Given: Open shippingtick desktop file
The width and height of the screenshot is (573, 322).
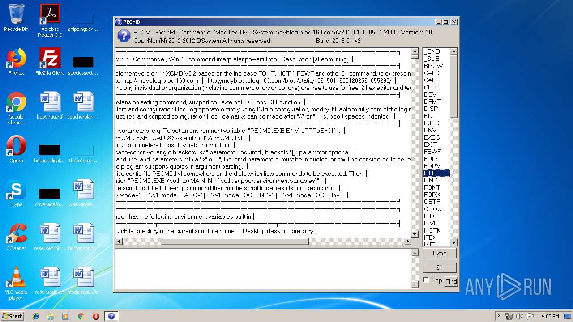Looking at the screenshot, I should click(x=83, y=22).
